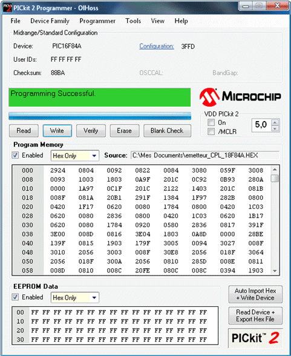The width and height of the screenshot is (291, 356).
Task: Toggle the /MCLR checkbox
Action: click(211, 131)
